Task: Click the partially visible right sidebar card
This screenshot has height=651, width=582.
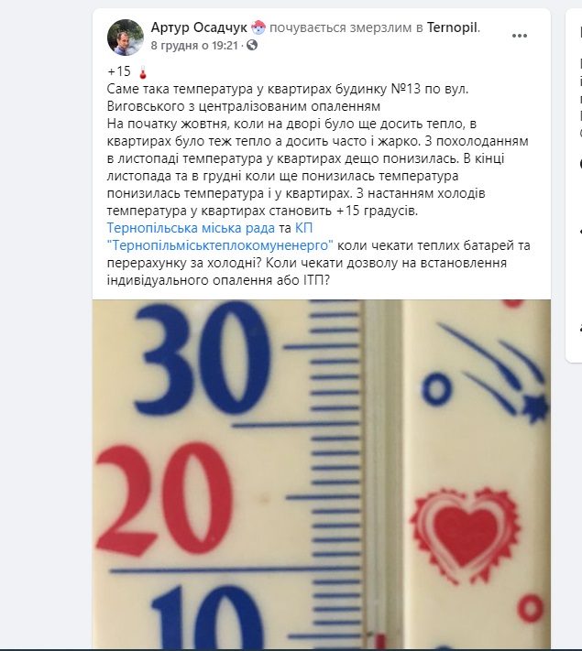Action: [x=574, y=185]
